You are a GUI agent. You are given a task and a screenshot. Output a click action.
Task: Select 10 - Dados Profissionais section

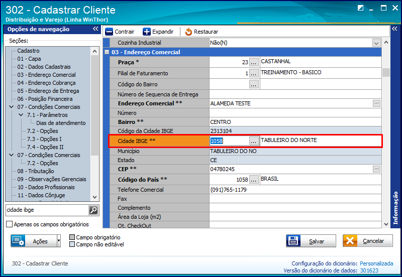46,187
